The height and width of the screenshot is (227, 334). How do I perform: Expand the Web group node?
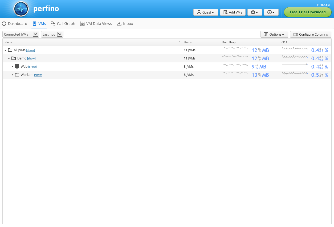pos(12,66)
